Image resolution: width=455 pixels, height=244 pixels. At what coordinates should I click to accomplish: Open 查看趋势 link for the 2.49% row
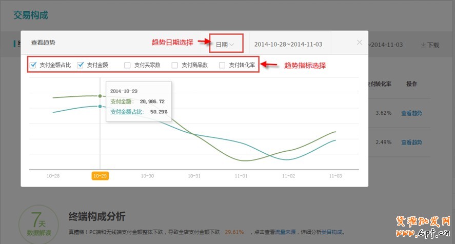[x=411, y=142]
